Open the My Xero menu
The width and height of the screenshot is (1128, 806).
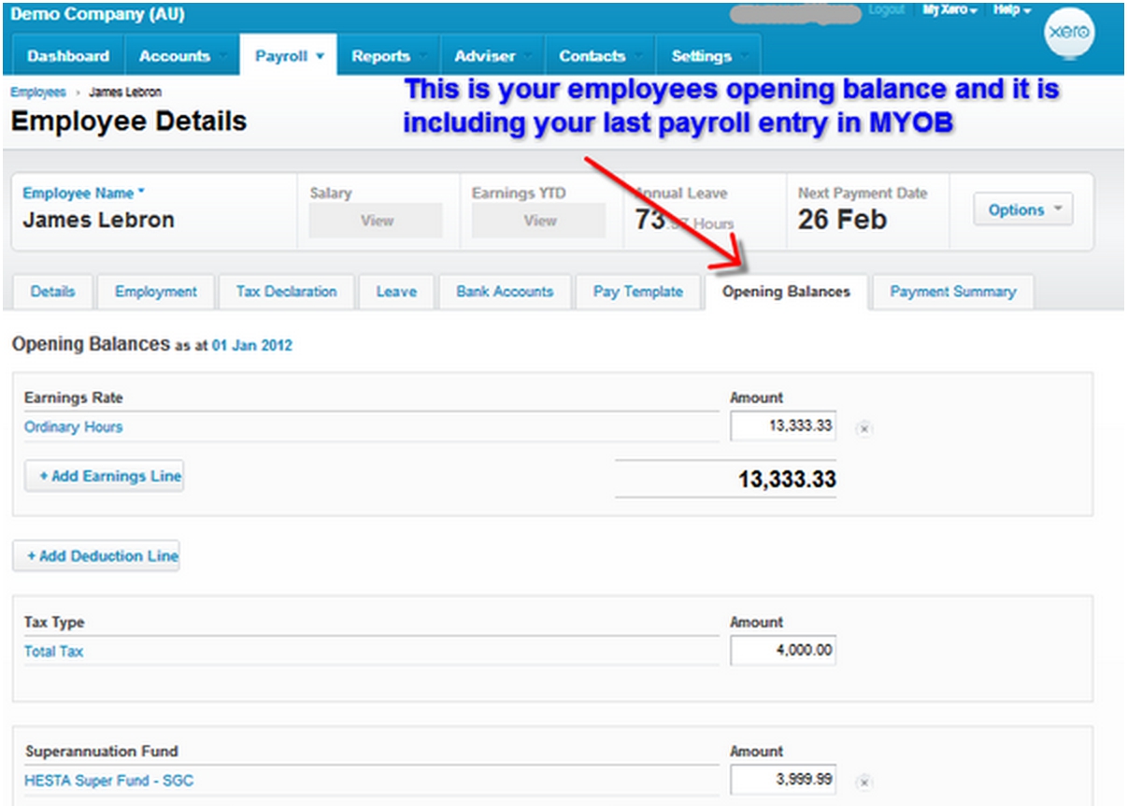pyautogui.click(x=950, y=10)
